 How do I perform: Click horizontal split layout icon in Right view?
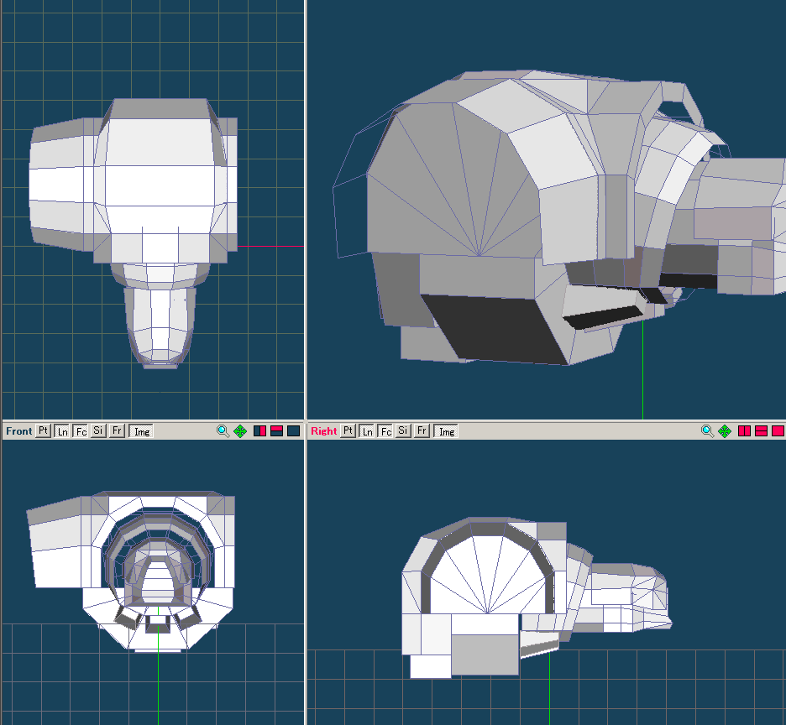(761, 430)
